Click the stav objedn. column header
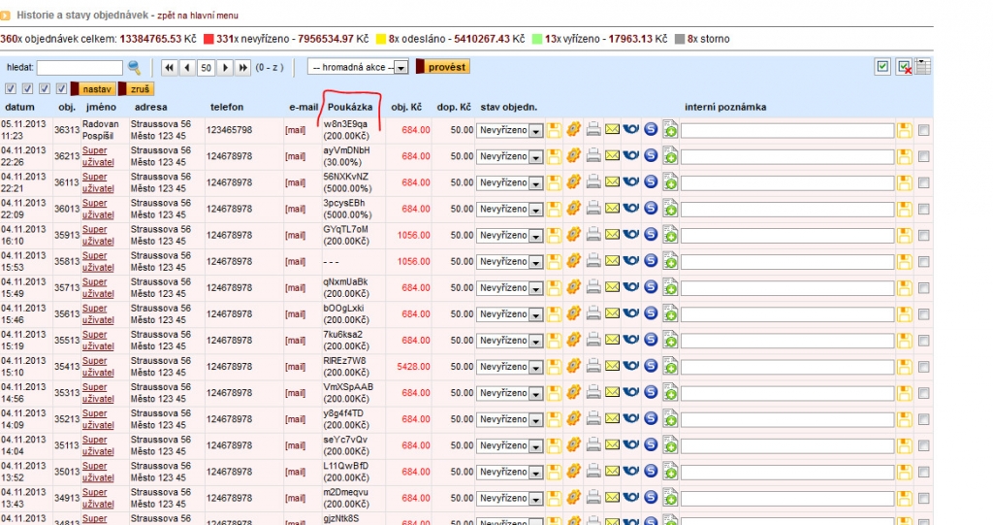Viewport: 993px width, 525px height. tap(508, 107)
